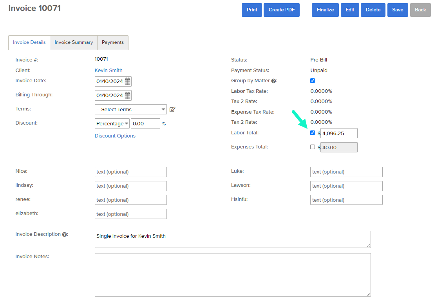Click the Discount Options link
This screenshot has height=304, width=445.
[115, 136]
